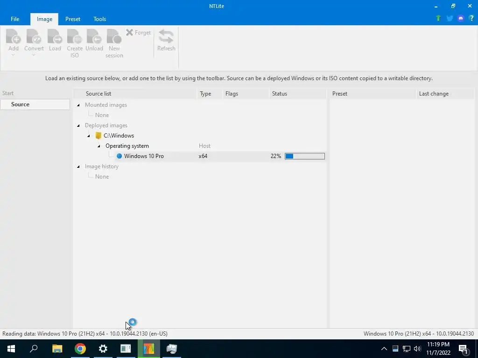Image resolution: width=478 pixels, height=358 pixels.
Task: Open Settings gear on taskbar
Action: click(x=103, y=349)
